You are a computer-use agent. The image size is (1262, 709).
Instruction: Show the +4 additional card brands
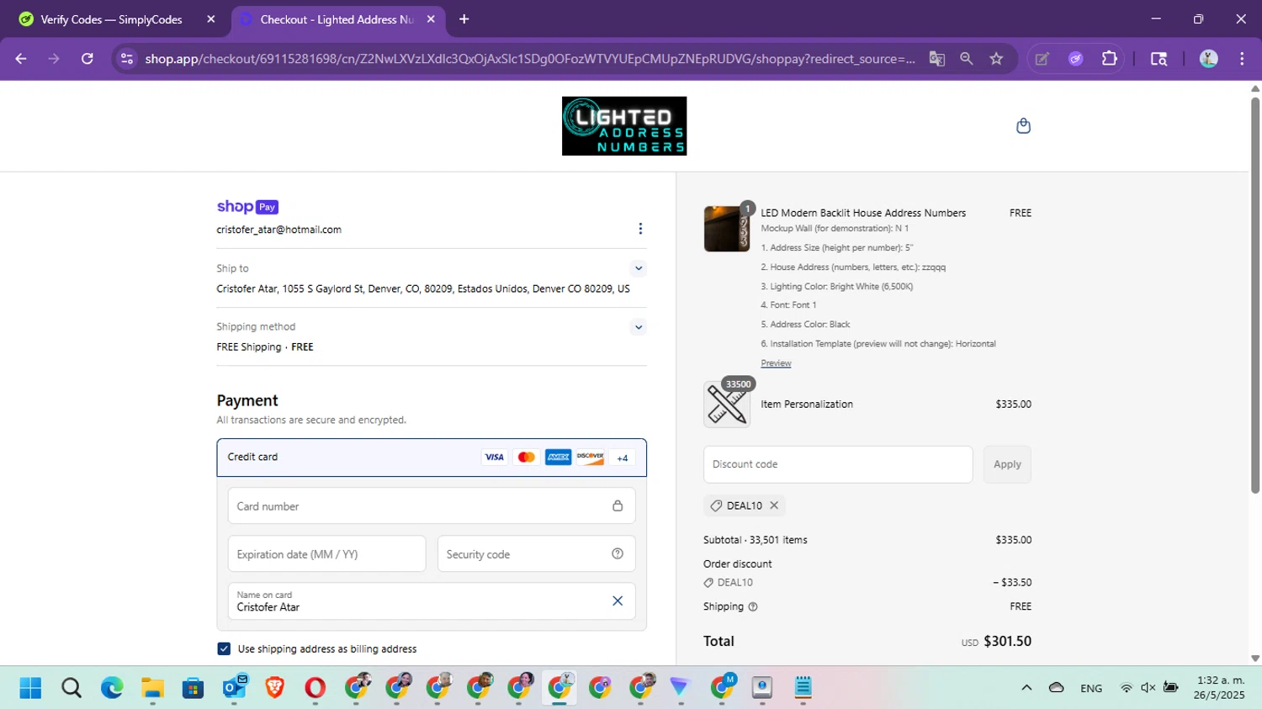coord(623,458)
